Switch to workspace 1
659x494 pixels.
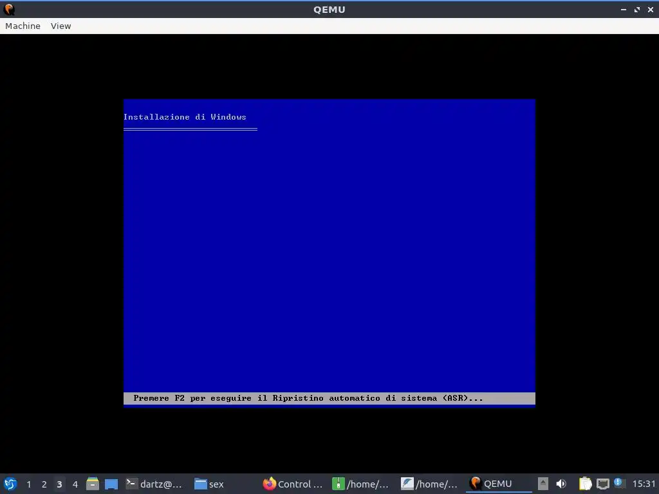pos(28,484)
